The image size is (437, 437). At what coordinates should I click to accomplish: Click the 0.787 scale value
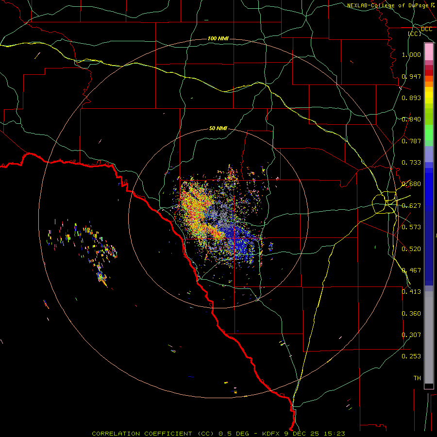click(411, 141)
